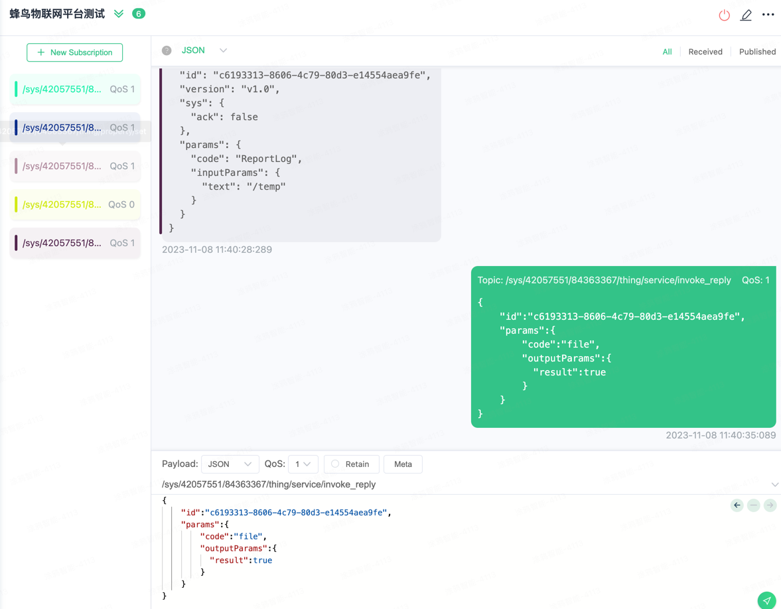Click the dark purple color bar of last subscription
781x609 pixels.
tap(16, 243)
